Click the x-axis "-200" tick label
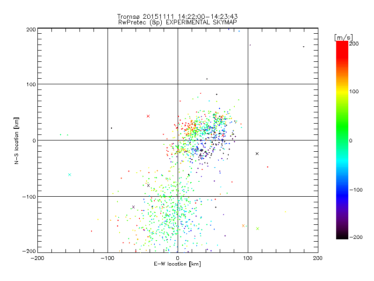Viewport: 374px width, 281px height. point(37,258)
